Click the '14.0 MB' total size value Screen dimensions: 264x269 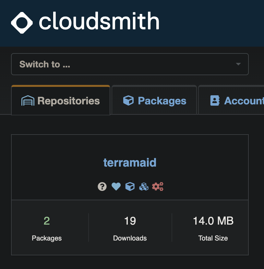point(213,221)
